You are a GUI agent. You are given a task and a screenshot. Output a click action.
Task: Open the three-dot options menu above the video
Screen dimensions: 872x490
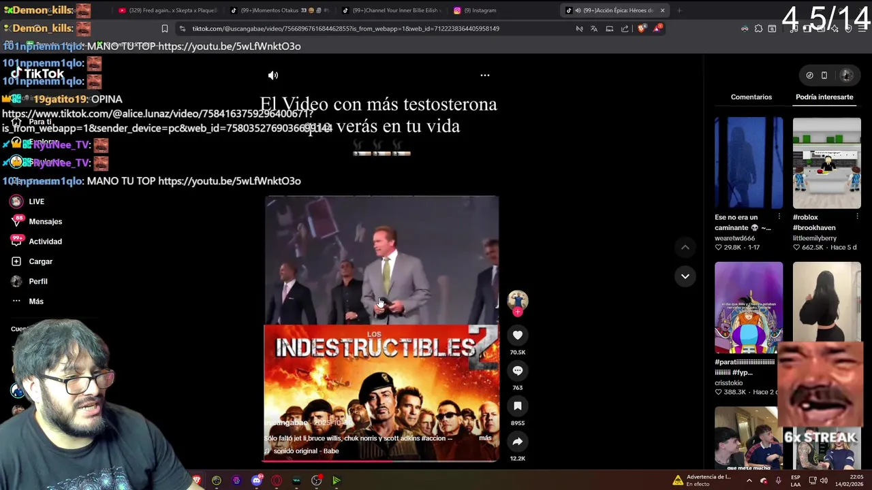[x=485, y=76]
